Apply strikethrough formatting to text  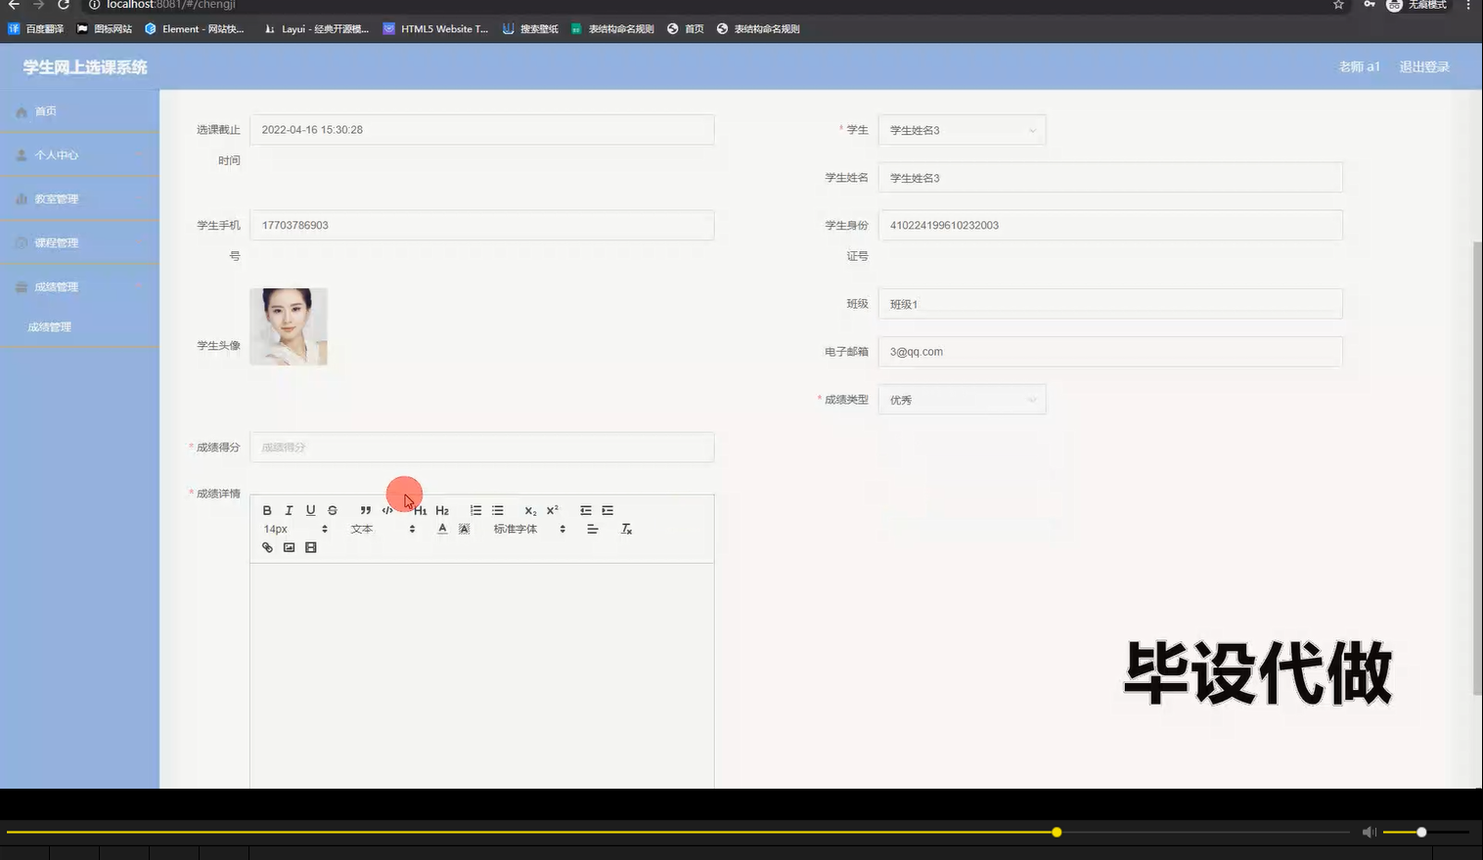[x=333, y=510]
